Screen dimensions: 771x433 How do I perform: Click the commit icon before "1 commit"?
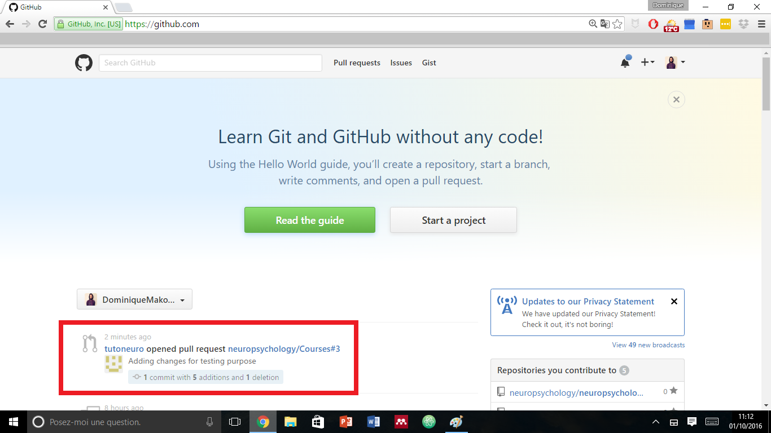click(137, 377)
